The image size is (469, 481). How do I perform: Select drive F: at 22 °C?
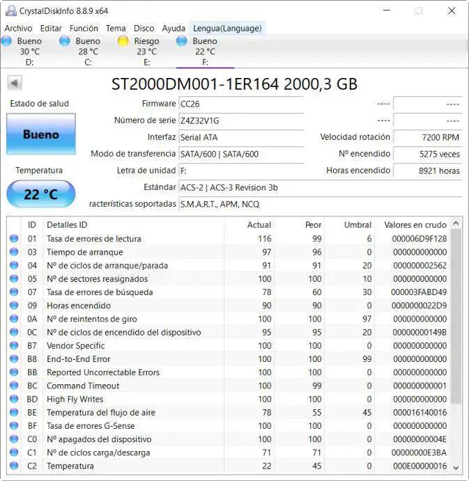205,52
